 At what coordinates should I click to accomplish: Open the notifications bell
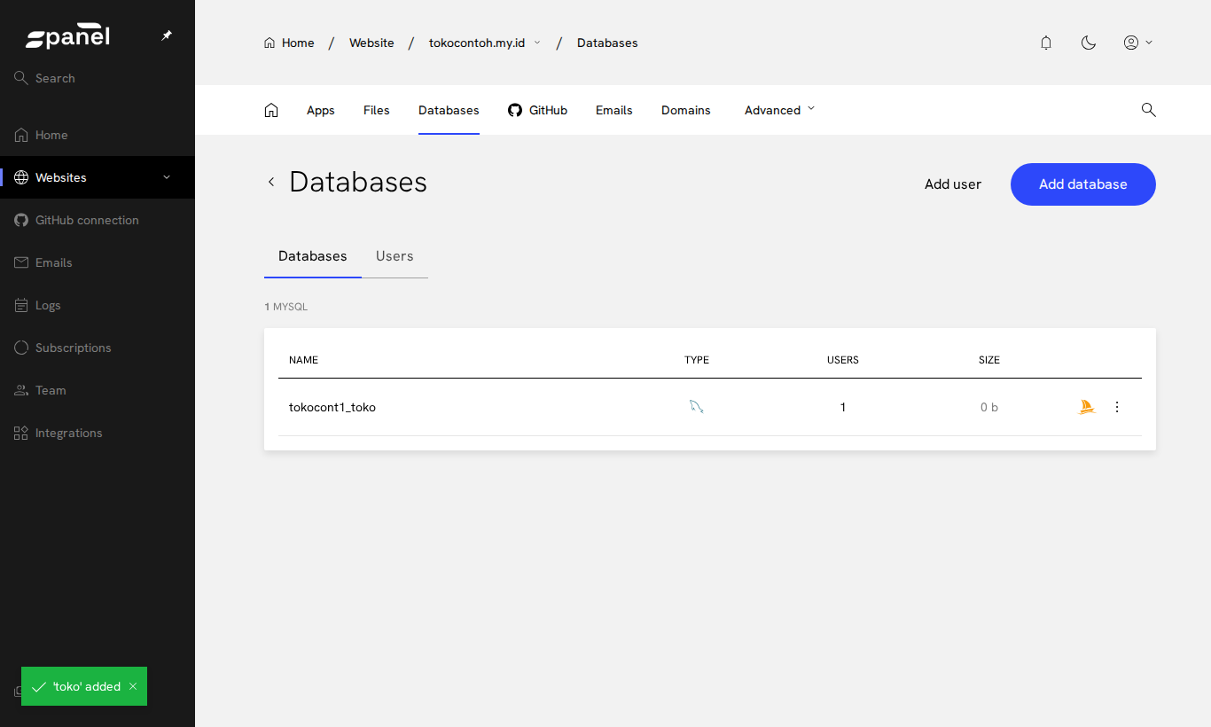point(1046,43)
